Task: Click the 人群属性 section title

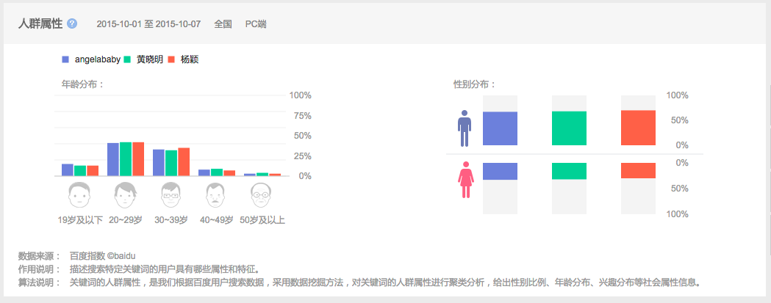Action: (40, 23)
